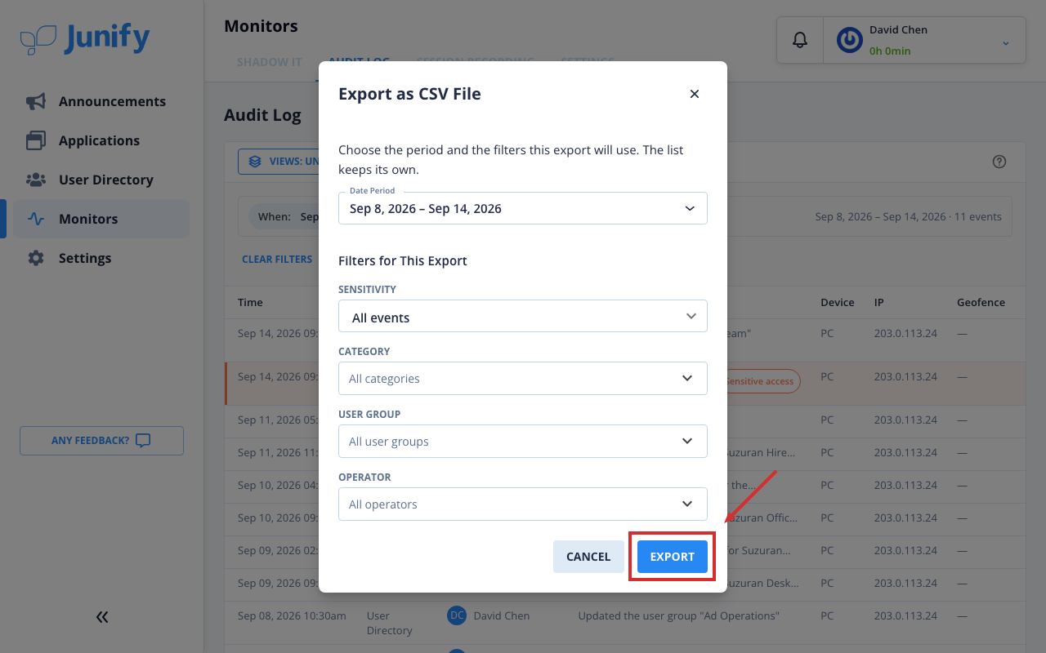Go to Announcements in sidebar

[101, 101]
